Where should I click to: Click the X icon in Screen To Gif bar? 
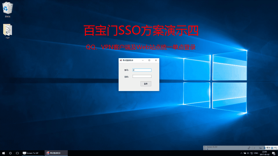point(205,149)
